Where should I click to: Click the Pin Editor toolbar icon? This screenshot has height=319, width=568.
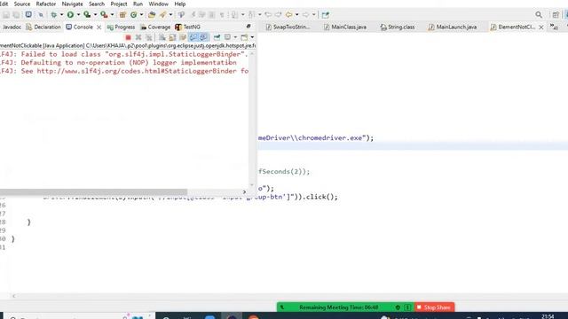click(x=326, y=15)
